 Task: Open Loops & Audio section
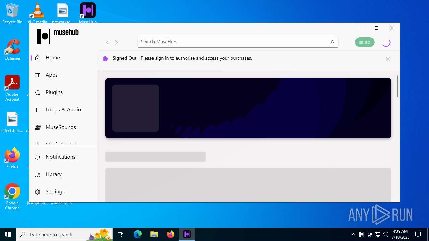pyautogui.click(x=63, y=110)
